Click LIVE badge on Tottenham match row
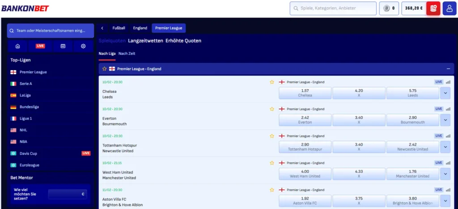The width and height of the screenshot is (458, 209). point(439,136)
